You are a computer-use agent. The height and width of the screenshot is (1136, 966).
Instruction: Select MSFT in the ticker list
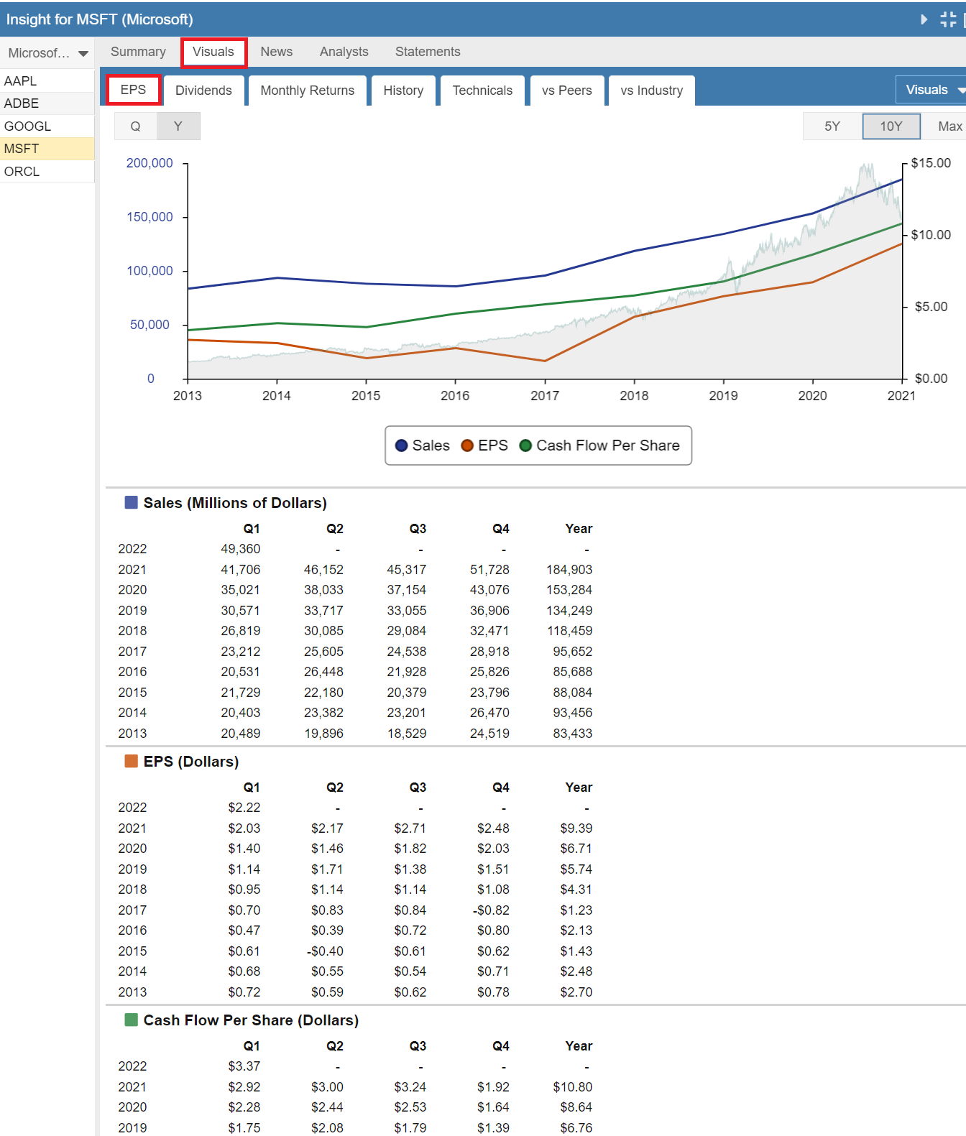coord(47,149)
